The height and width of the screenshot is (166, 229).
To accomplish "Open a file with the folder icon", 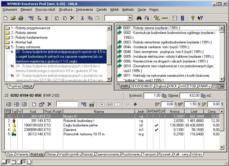I will click(13, 18).
